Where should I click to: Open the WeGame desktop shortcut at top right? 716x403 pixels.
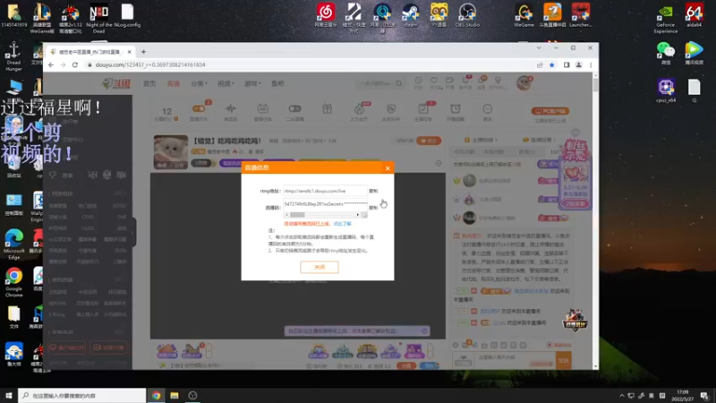(524, 15)
